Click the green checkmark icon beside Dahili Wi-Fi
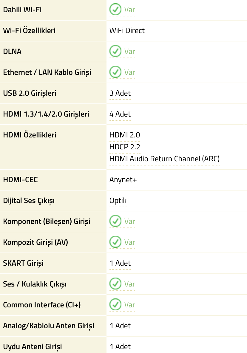Screen dimensions: 247x353 click(x=115, y=10)
